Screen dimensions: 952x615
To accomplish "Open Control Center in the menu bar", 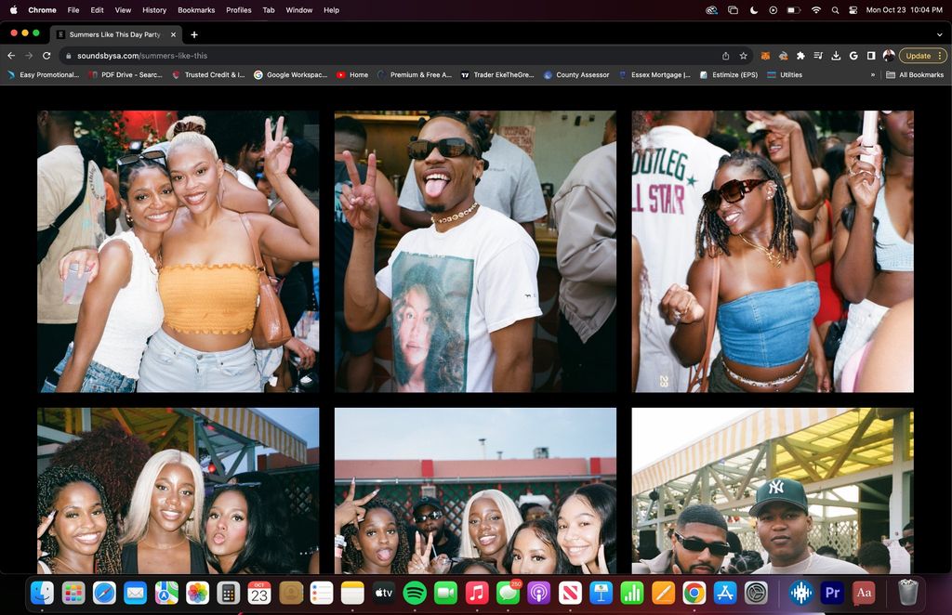I will point(853,10).
